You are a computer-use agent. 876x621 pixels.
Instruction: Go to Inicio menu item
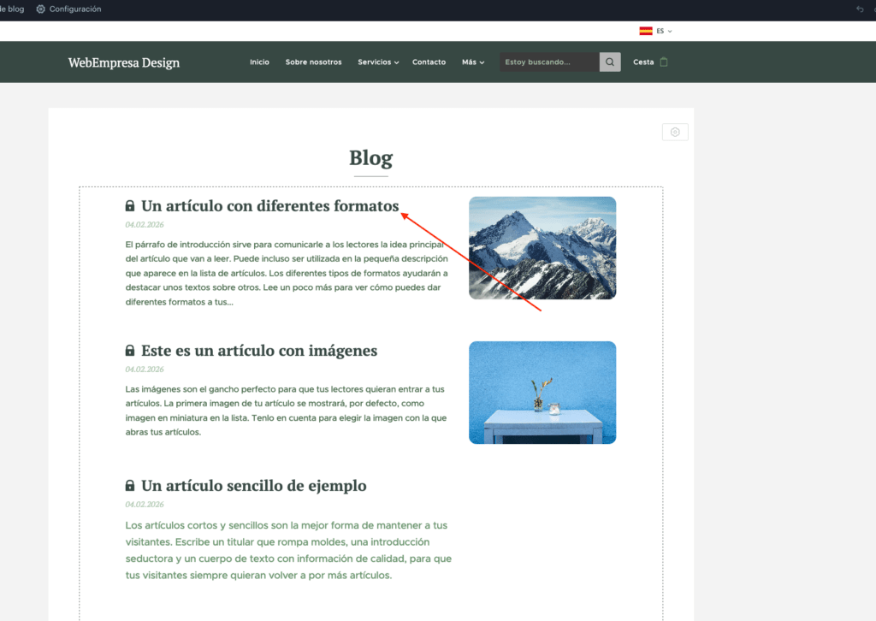(x=259, y=62)
